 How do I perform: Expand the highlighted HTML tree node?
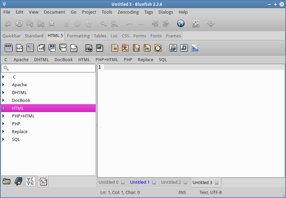[x=3, y=108]
